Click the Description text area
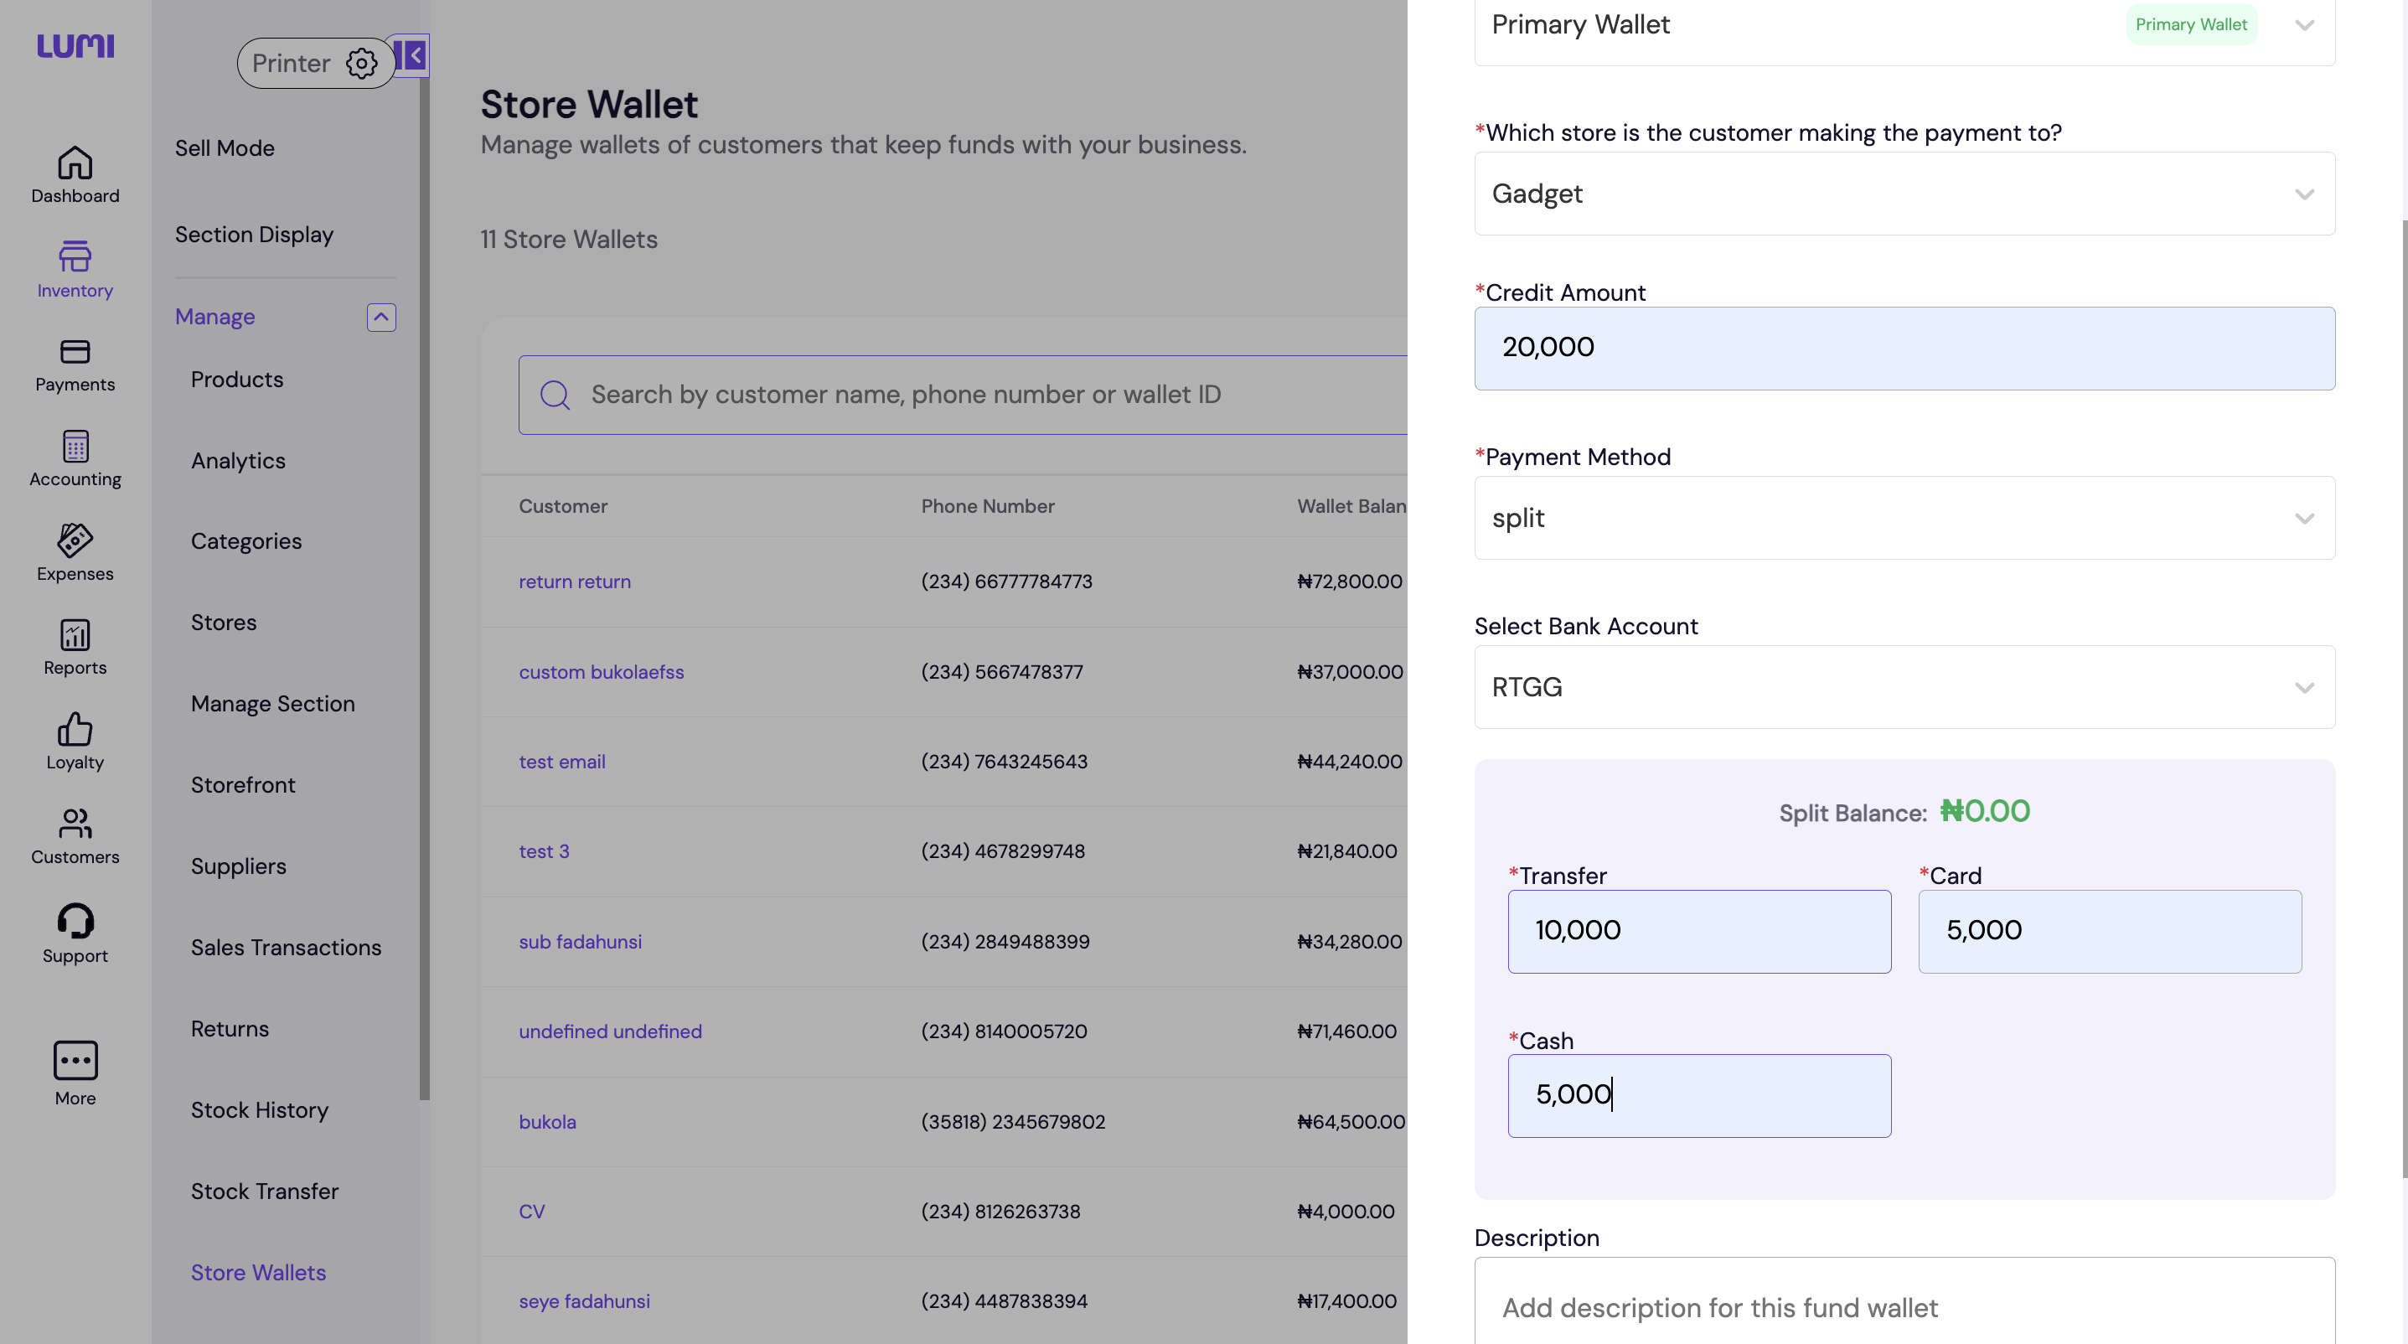Screen dimensions: 2408x1344 click(1904, 1306)
